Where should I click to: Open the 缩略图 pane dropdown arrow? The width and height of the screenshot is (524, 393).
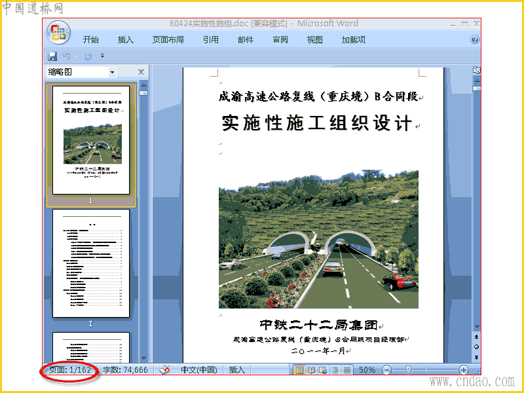112,72
